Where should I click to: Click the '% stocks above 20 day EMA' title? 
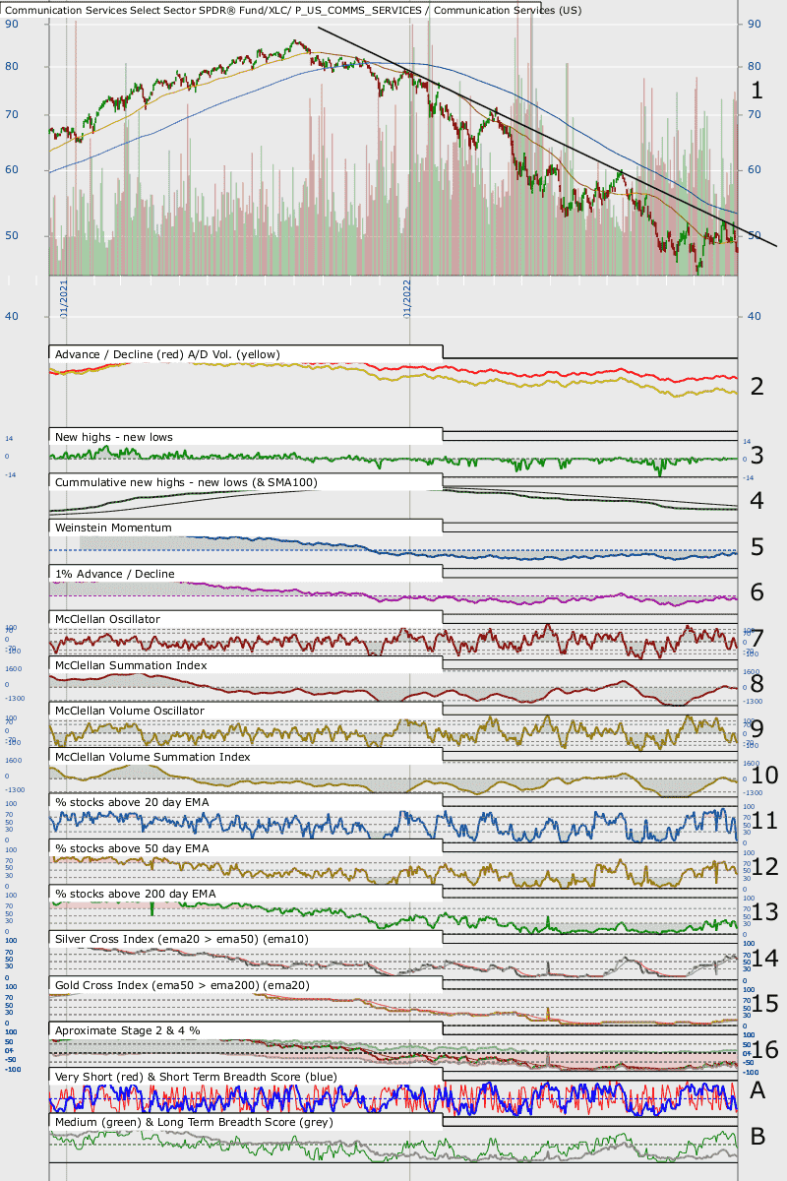[x=132, y=802]
